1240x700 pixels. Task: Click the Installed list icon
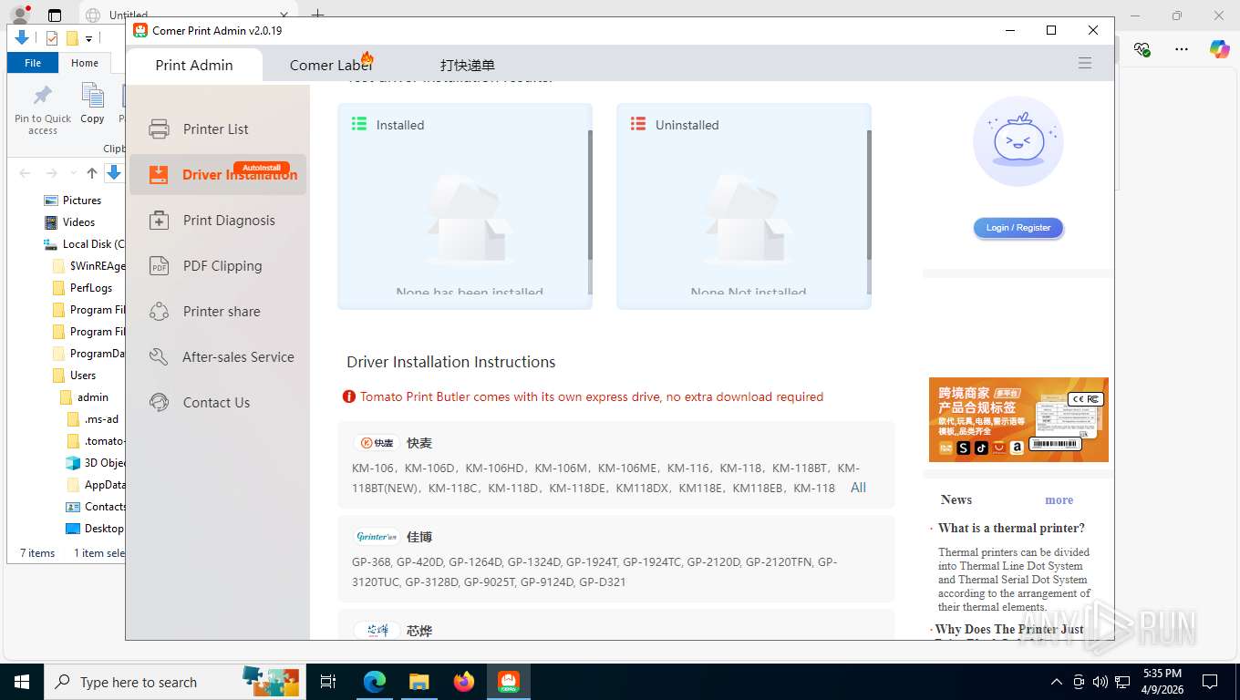[x=359, y=124]
